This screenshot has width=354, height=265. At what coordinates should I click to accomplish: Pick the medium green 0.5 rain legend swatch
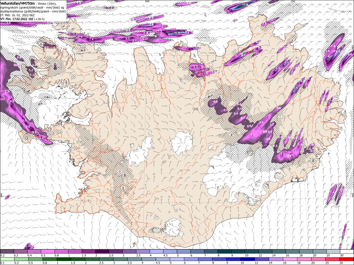[35, 259]
